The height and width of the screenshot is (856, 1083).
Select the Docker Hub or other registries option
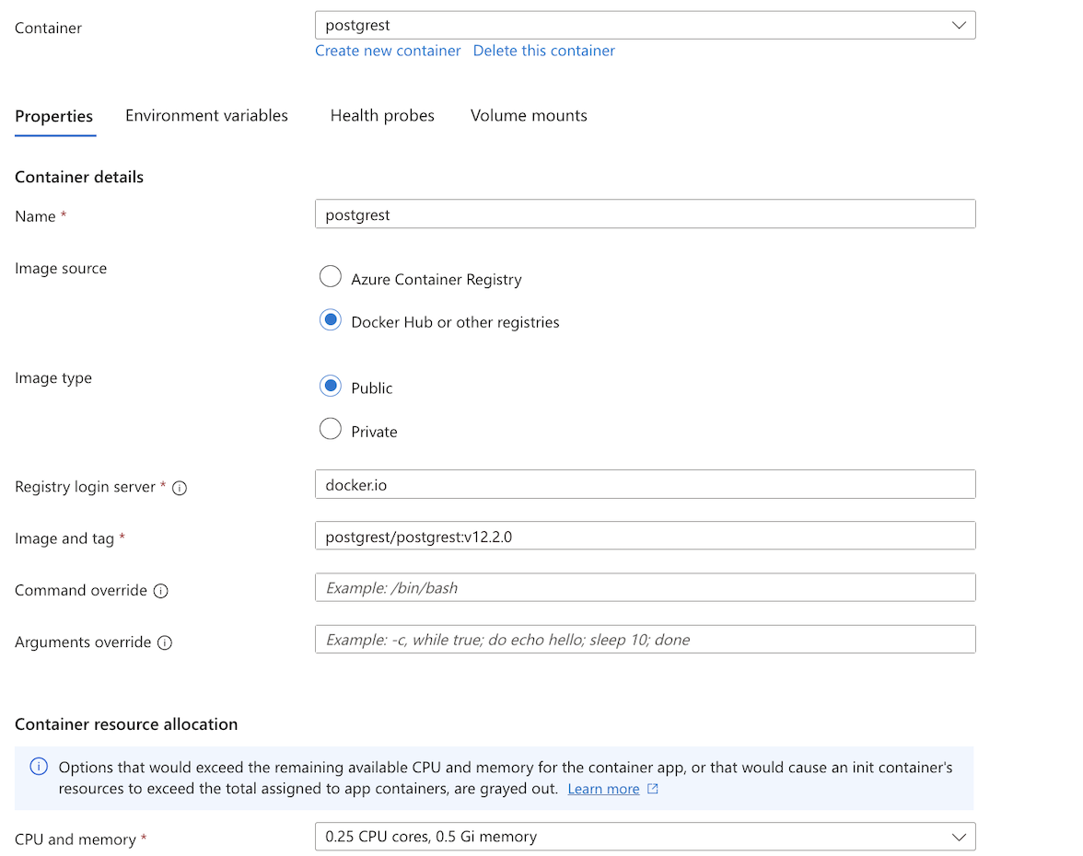coord(330,319)
